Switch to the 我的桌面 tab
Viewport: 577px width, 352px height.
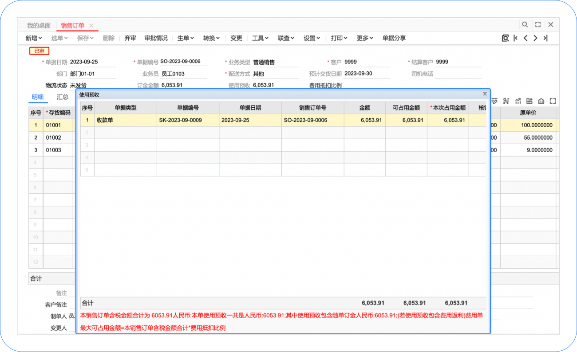pyautogui.click(x=39, y=26)
